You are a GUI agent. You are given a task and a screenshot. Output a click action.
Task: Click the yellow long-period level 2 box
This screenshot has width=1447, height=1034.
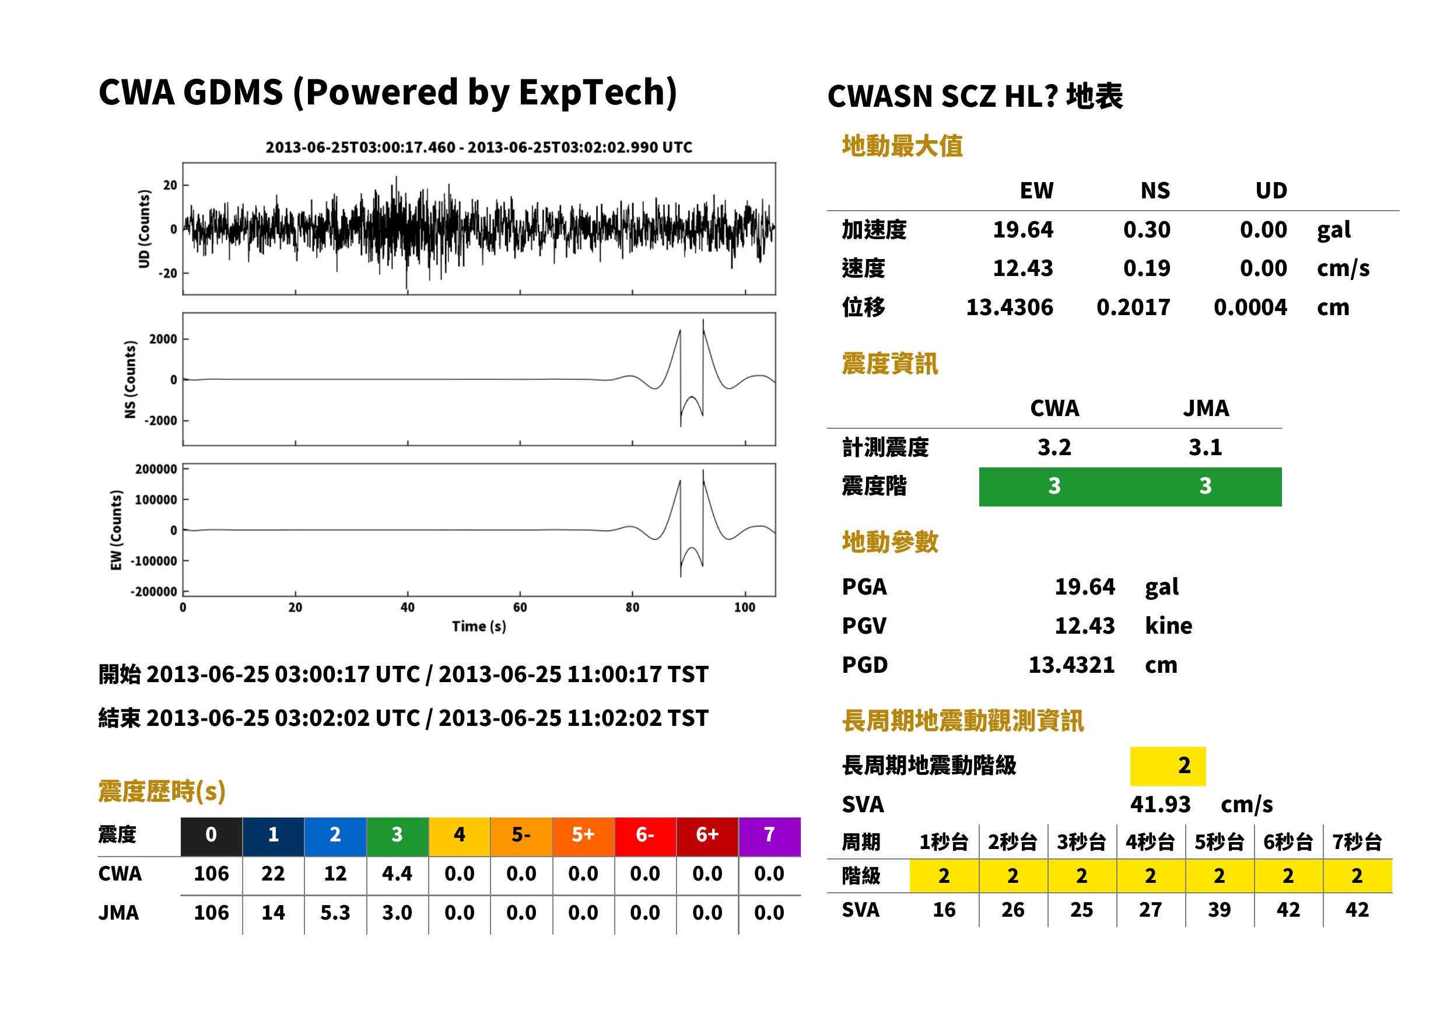tap(1168, 766)
